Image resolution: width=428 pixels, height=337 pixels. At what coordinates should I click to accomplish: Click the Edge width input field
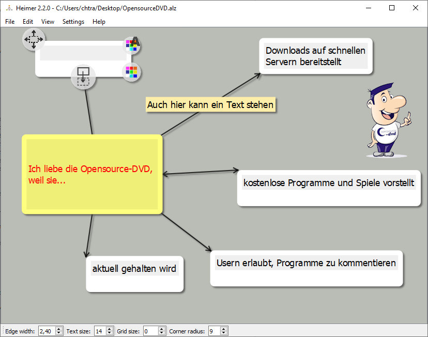tap(47, 331)
